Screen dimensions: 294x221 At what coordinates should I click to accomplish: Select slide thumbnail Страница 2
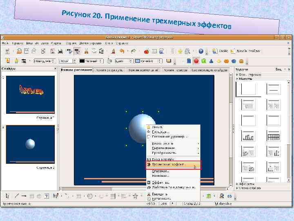pos(30,144)
